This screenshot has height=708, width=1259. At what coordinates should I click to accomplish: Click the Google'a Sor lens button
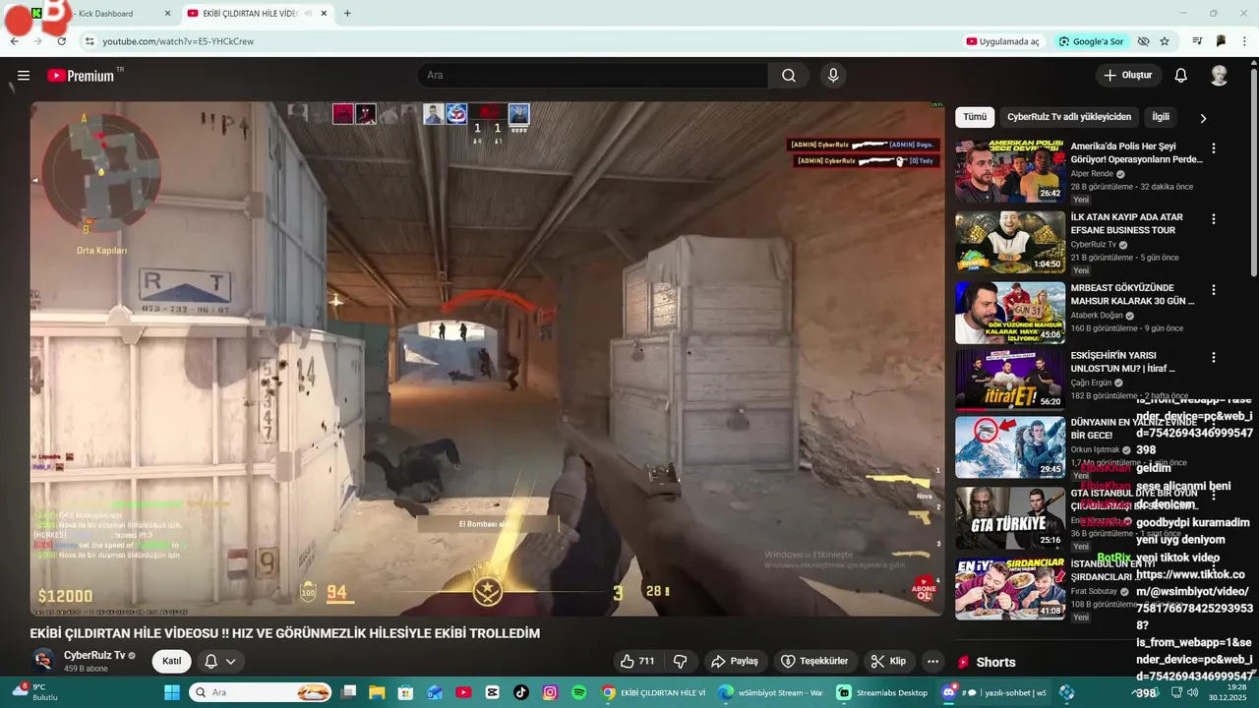pyautogui.click(x=1091, y=41)
